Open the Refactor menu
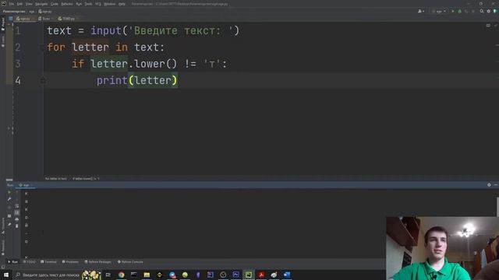This screenshot has width=499, height=280. pyautogui.click(x=67, y=4)
